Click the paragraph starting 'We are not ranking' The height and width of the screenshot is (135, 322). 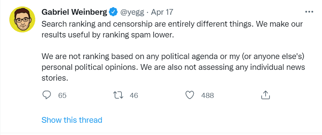point(173,67)
